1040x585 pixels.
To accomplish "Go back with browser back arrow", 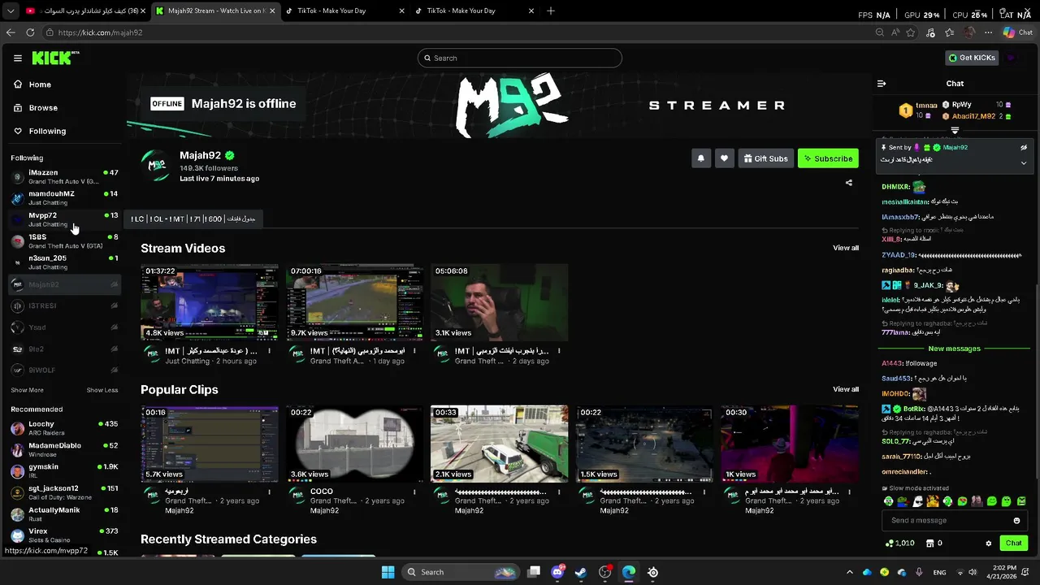I will click(11, 32).
